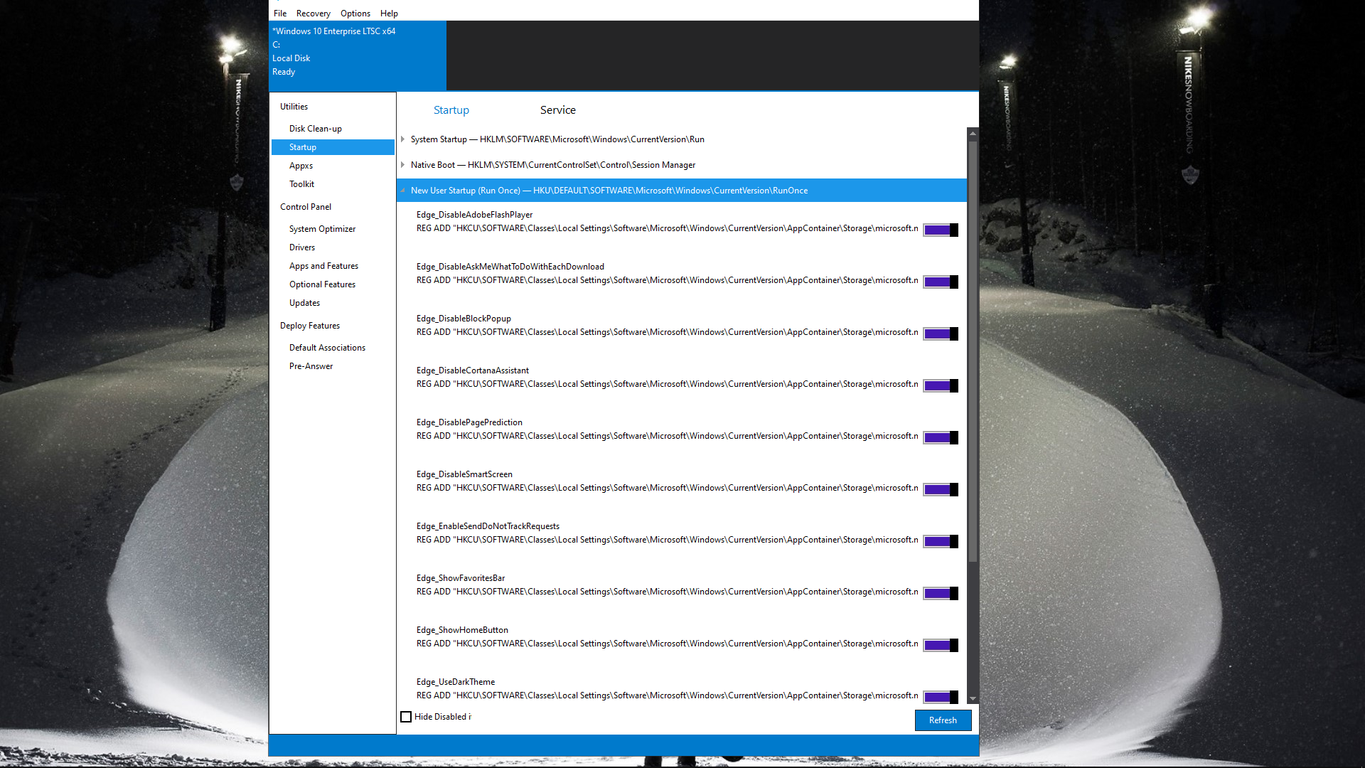Click the Refresh button
The image size is (1365, 768).
pos(942,720)
